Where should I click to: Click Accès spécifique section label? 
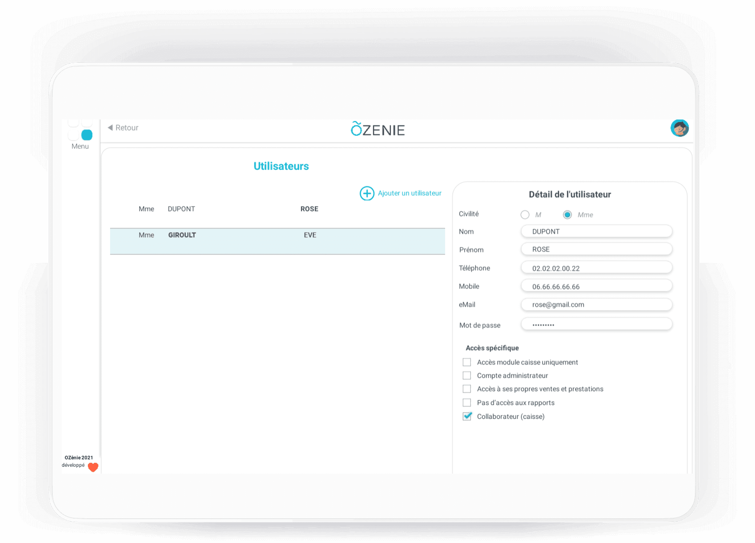[x=492, y=348]
